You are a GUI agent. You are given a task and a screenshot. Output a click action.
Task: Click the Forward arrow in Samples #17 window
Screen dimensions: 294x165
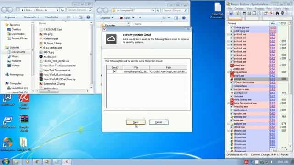point(106,11)
